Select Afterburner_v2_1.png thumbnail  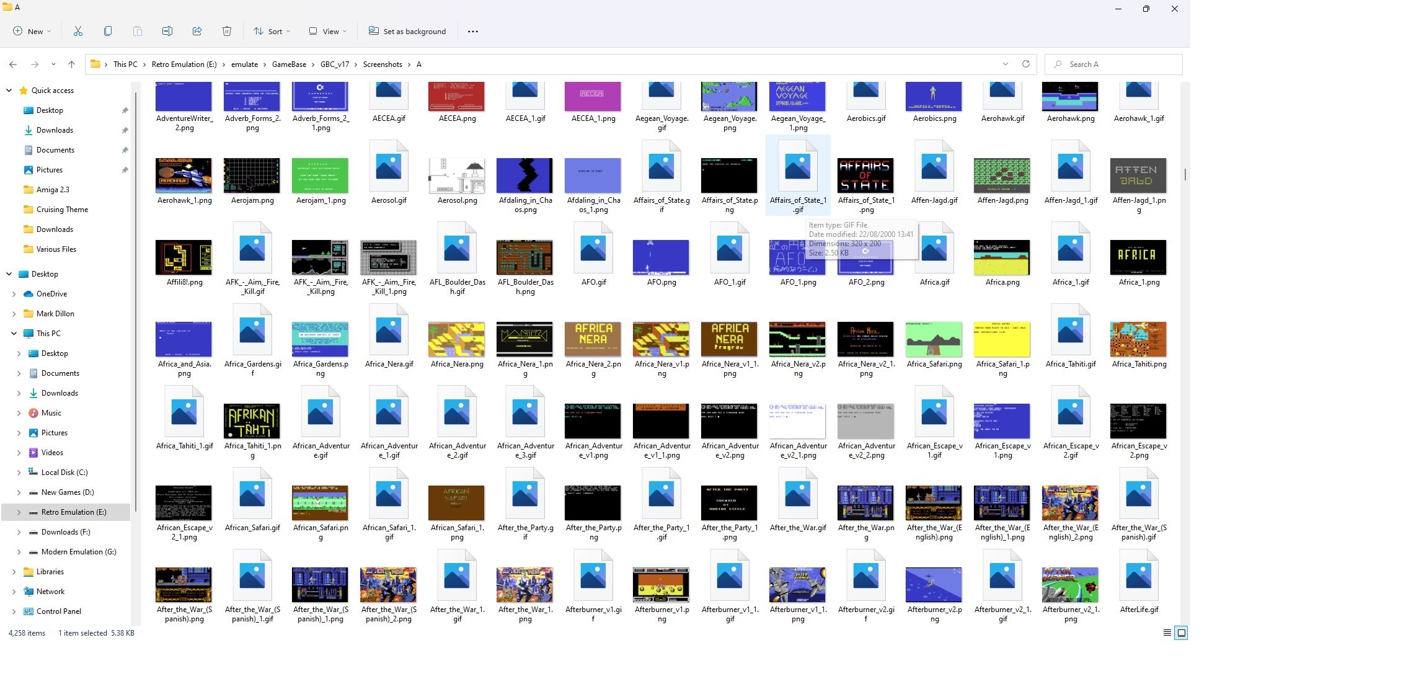[1070, 585]
